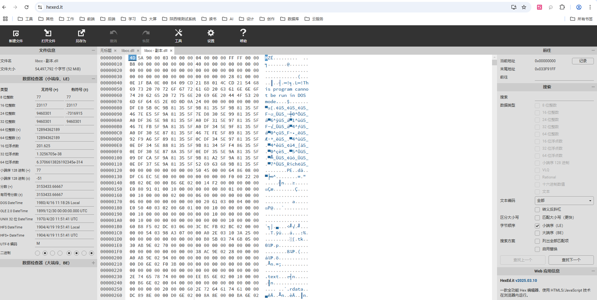Viewport: 597px width, 300px height.
Task: Disable the 小端序 (LE) byte order checkbox
Action: click(x=538, y=226)
